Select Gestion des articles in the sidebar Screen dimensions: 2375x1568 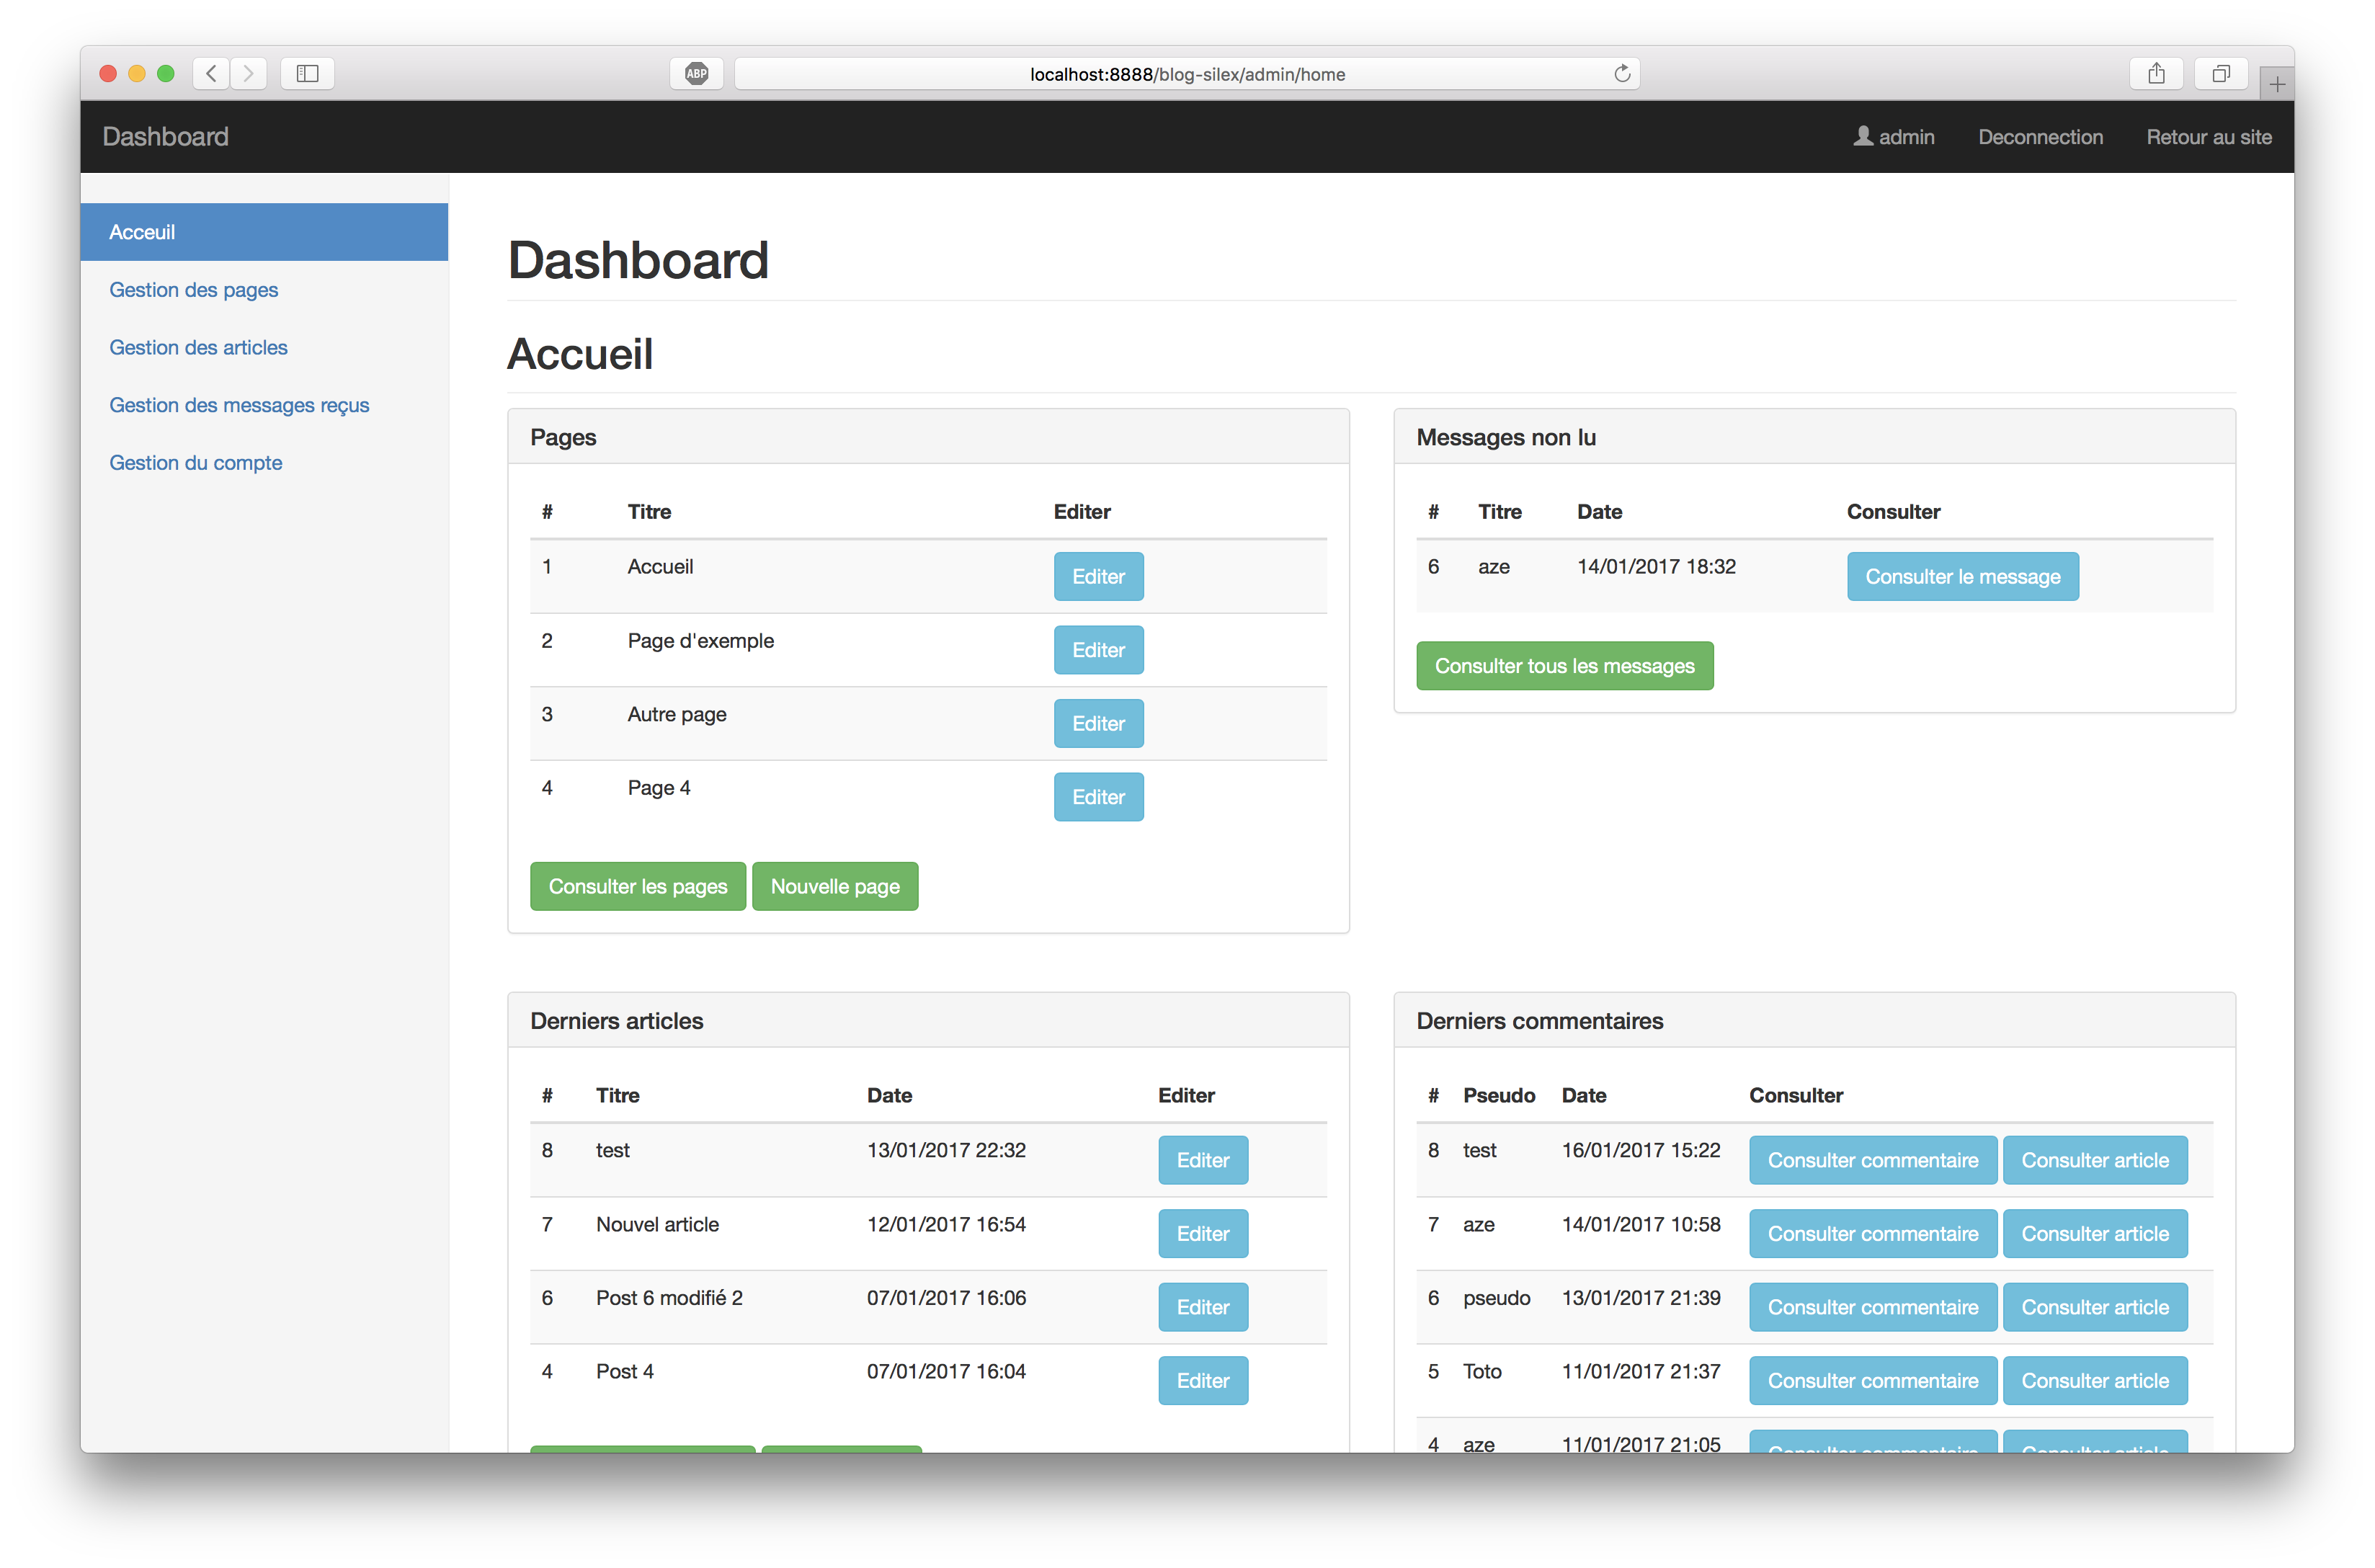[x=198, y=347]
